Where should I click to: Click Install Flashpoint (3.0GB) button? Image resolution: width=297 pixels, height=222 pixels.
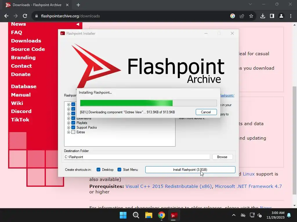[190, 169]
